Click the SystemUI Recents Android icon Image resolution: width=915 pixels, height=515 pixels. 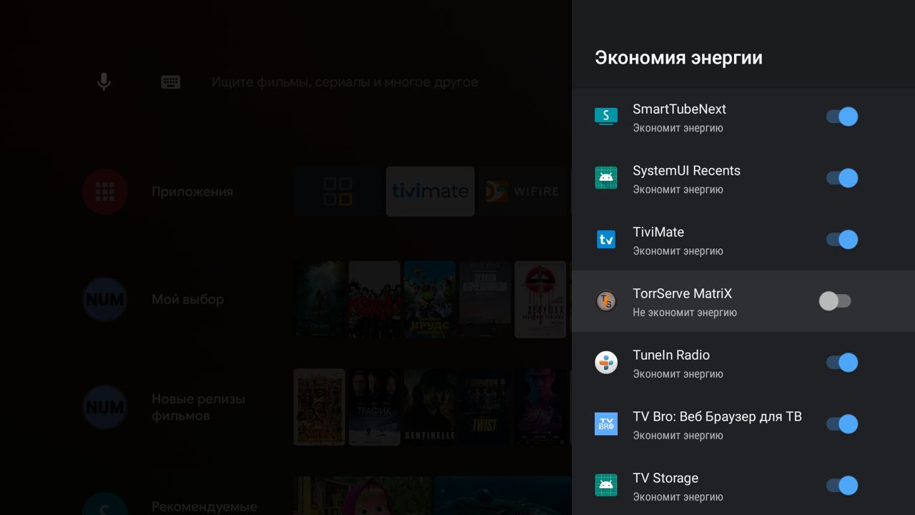pyautogui.click(x=606, y=177)
